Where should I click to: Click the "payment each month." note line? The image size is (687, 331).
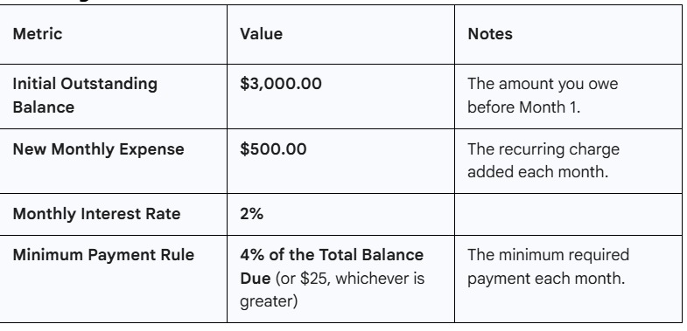546,279
